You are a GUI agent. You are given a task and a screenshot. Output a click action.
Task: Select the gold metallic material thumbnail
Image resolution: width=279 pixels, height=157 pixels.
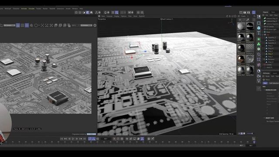coord(241,59)
